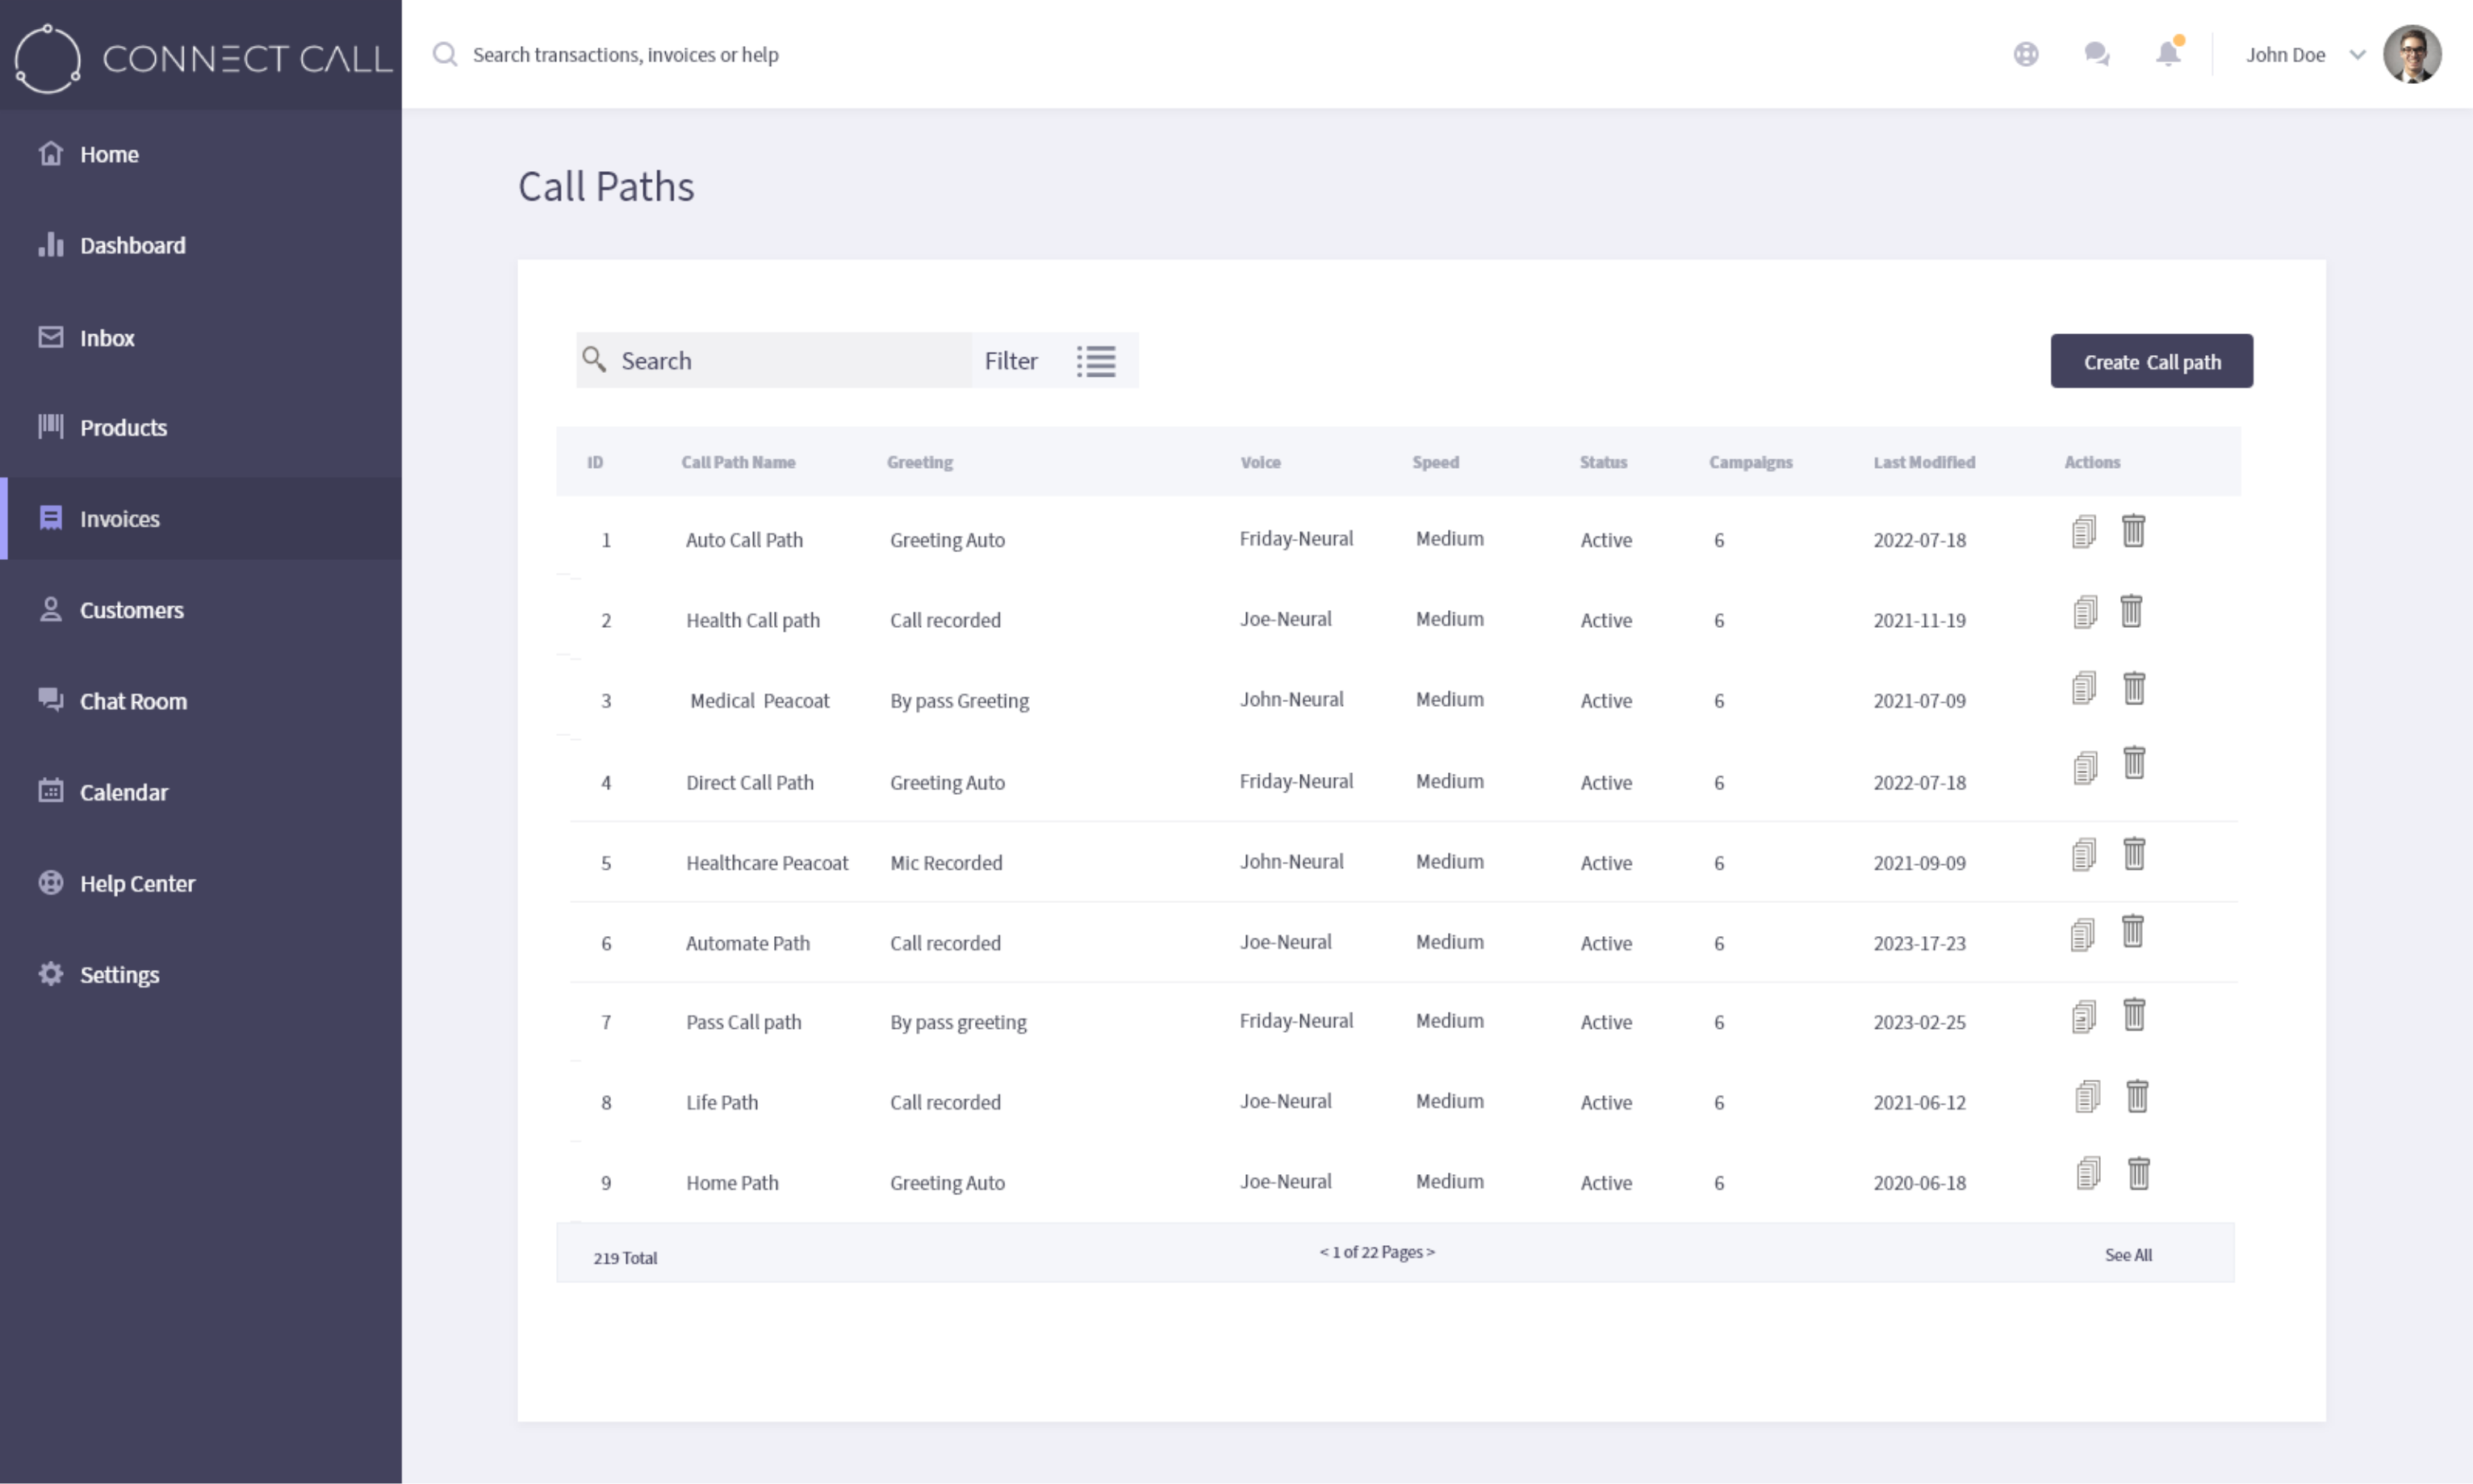Screen dimensions: 2473x1484
Task: Click the help lifebuoy icon in header
Action: tap(2026, 54)
